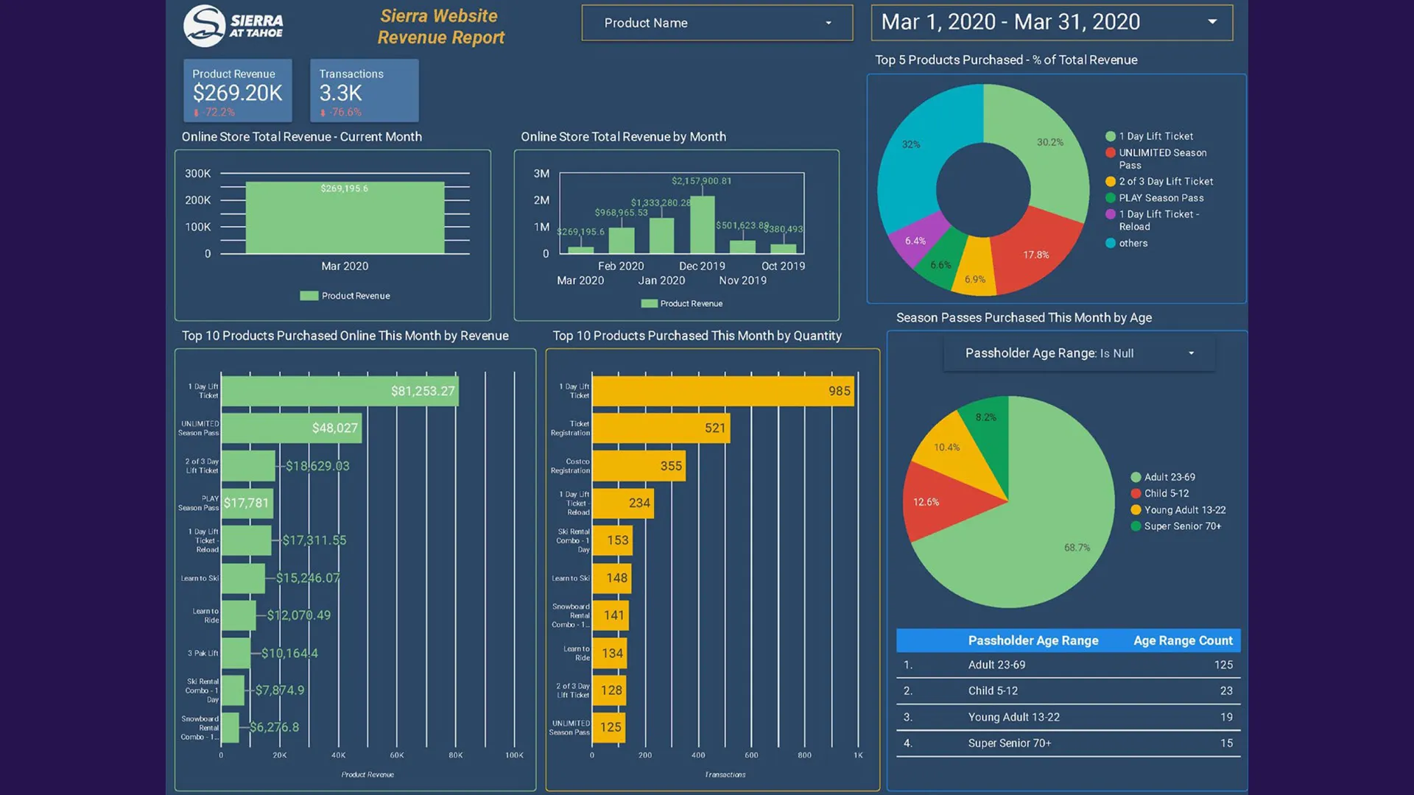
Task: Click the $17,781 PLAY Season Pass bar
Action: tap(247, 504)
